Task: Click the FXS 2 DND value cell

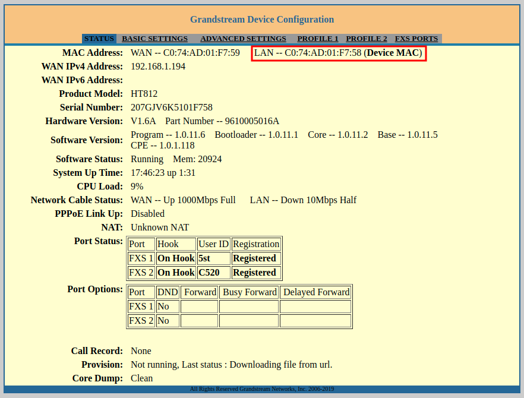Action: (168, 321)
